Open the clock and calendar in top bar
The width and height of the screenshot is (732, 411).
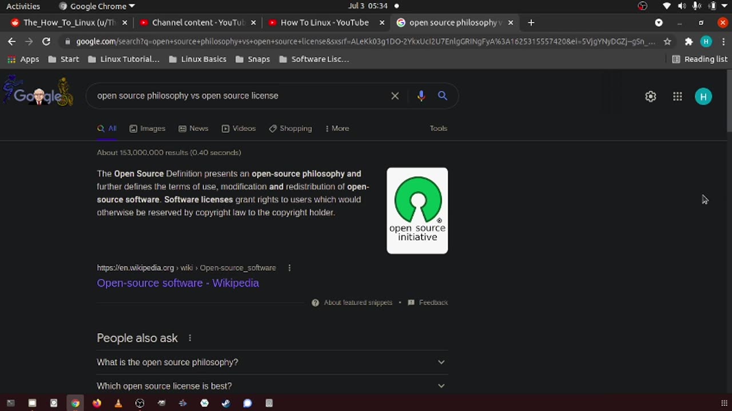pos(368,6)
